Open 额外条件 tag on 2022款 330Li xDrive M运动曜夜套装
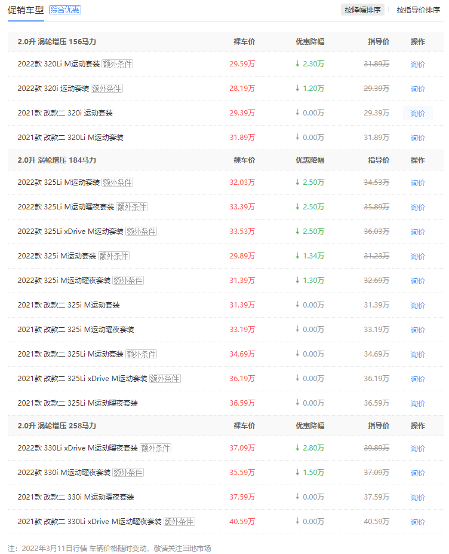Screen dimensions: 449x554 click(x=156, y=448)
